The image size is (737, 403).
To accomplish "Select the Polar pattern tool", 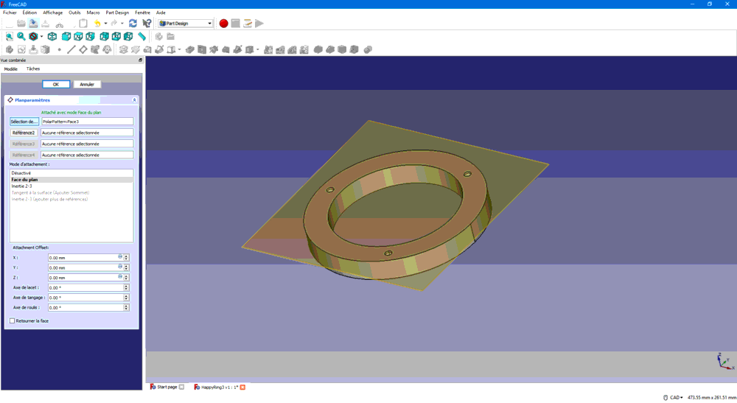I will 292,49.
